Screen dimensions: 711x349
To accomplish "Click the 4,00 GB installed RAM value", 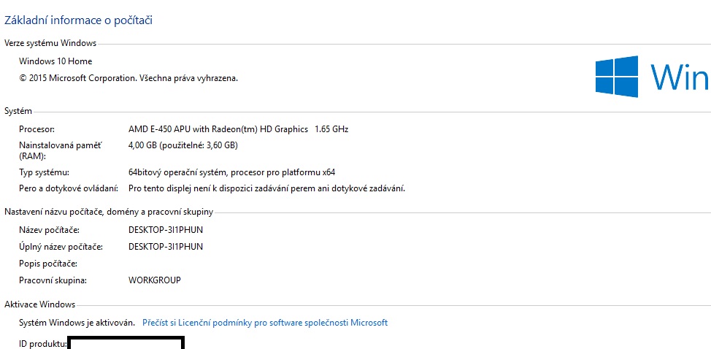I will tap(182, 145).
